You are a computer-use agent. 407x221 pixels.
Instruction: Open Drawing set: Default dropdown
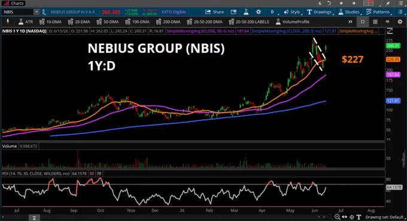pos(385,217)
